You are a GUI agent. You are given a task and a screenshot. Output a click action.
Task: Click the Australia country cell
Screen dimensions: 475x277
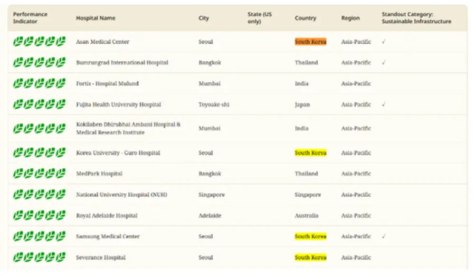[x=307, y=216]
